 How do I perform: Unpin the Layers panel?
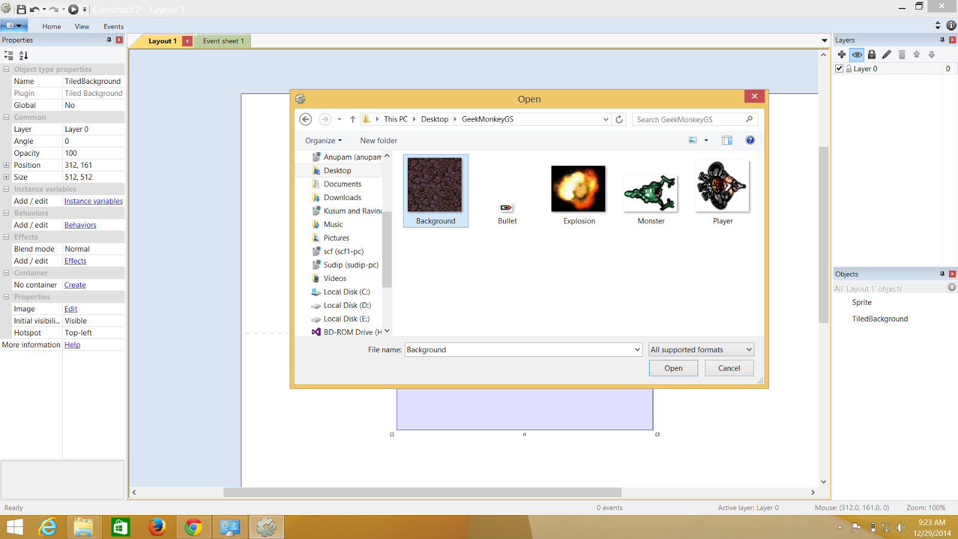pos(942,40)
